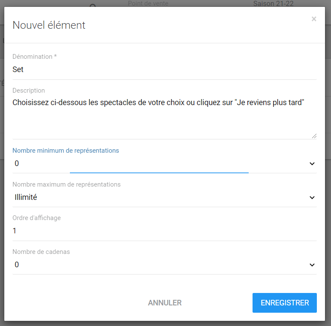Viewport: 331px width, 326px height.
Task: Expand the Nombre maximum de représentations chevron
Action: [312, 197]
